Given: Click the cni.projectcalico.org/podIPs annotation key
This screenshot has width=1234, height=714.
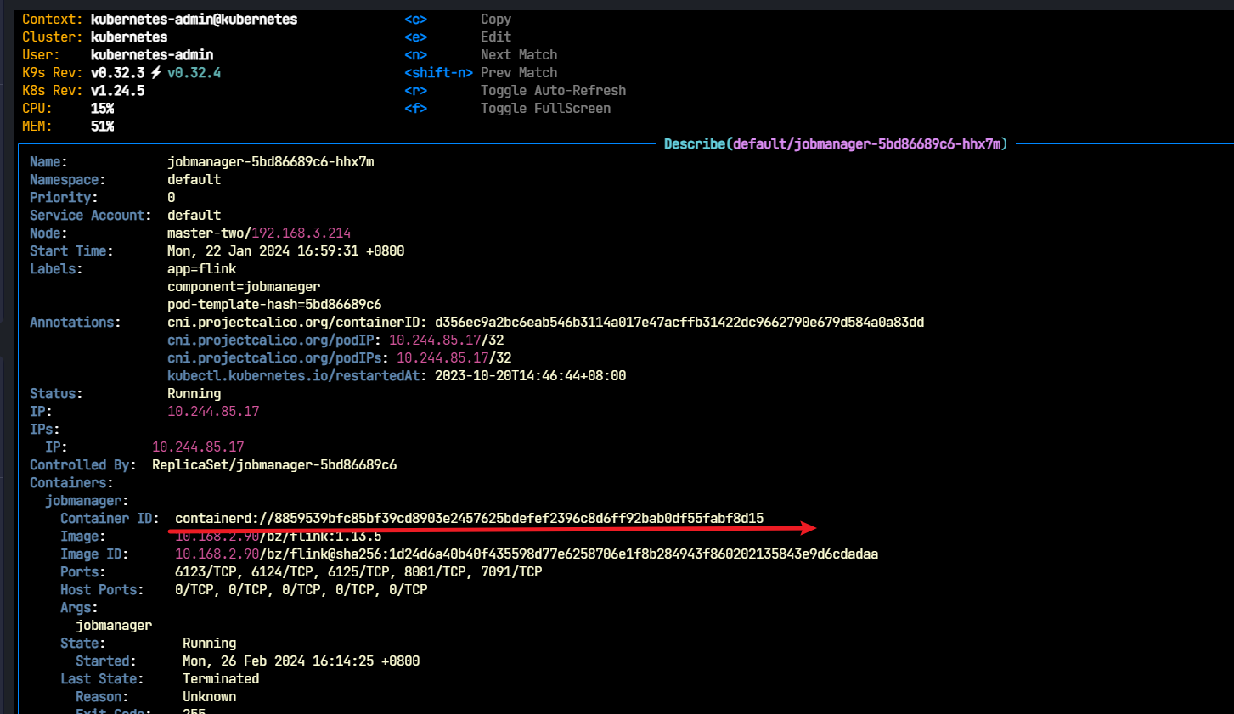Looking at the screenshot, I should [x=274, y=357].
